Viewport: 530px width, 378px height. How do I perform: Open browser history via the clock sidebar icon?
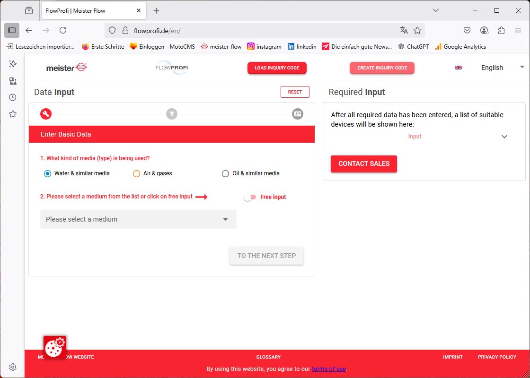click(12, 97)
